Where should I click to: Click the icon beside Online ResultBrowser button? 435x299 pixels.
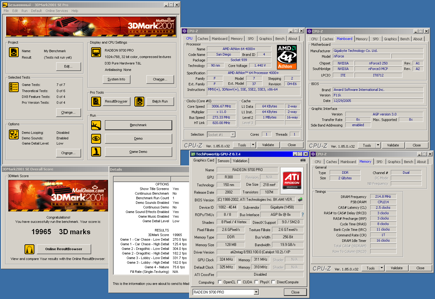29,249
